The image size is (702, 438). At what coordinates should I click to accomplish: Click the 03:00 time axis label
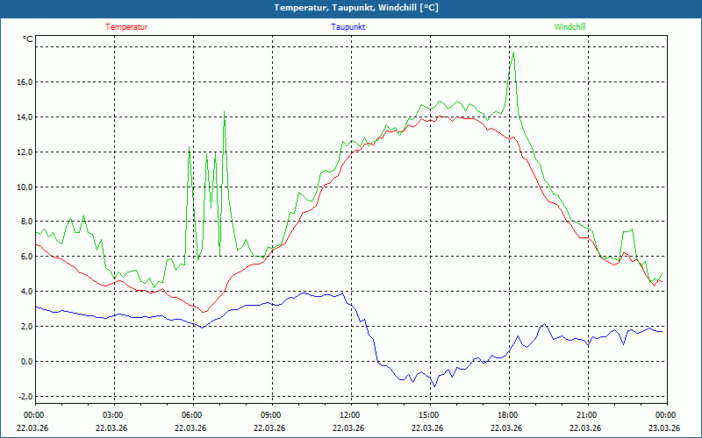(x=112, y=415)
